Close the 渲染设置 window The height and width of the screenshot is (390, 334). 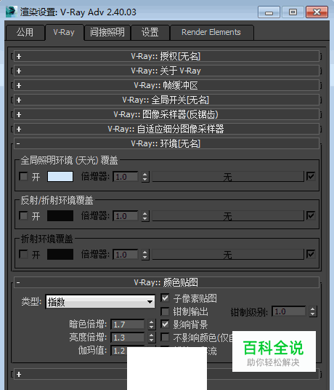317,12
